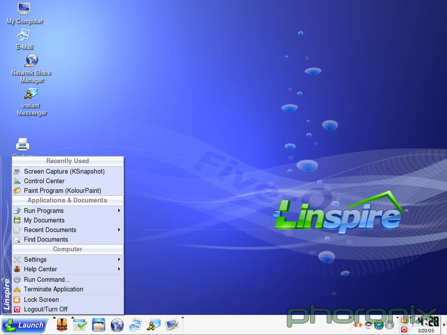The width and height of the screenshot is (447, 335).
Task: Open the life jacket Help icon in taskbar
Action: coord(62,325)
